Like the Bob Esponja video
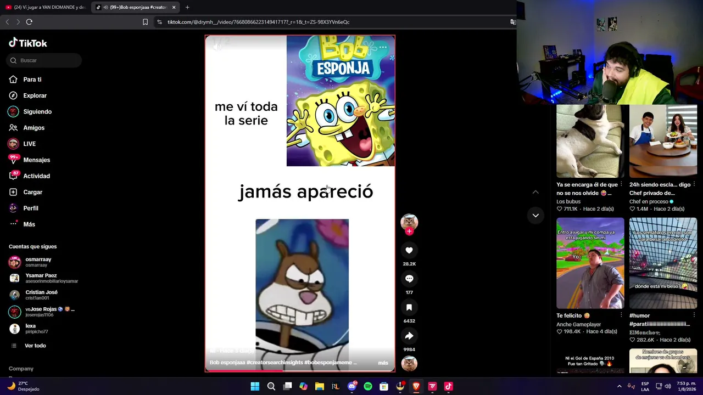Image resolution: width=703 pixels, height=395 pixels. coord(409,250)
